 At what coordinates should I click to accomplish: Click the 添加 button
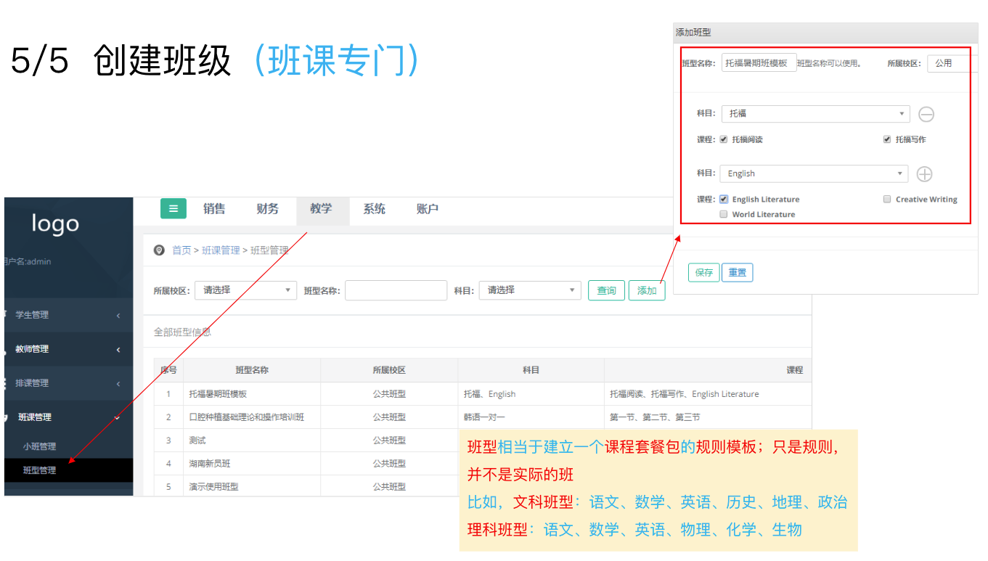tap(647, 290)
